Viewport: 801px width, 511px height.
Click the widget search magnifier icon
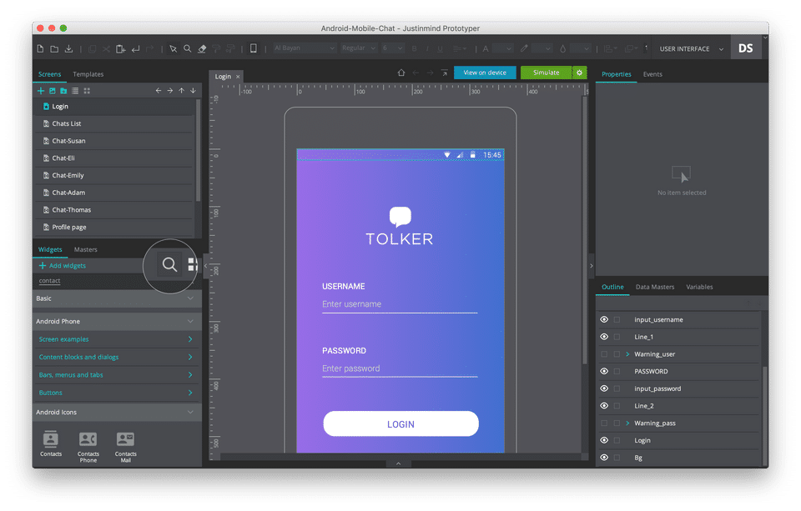coord(169,264)
